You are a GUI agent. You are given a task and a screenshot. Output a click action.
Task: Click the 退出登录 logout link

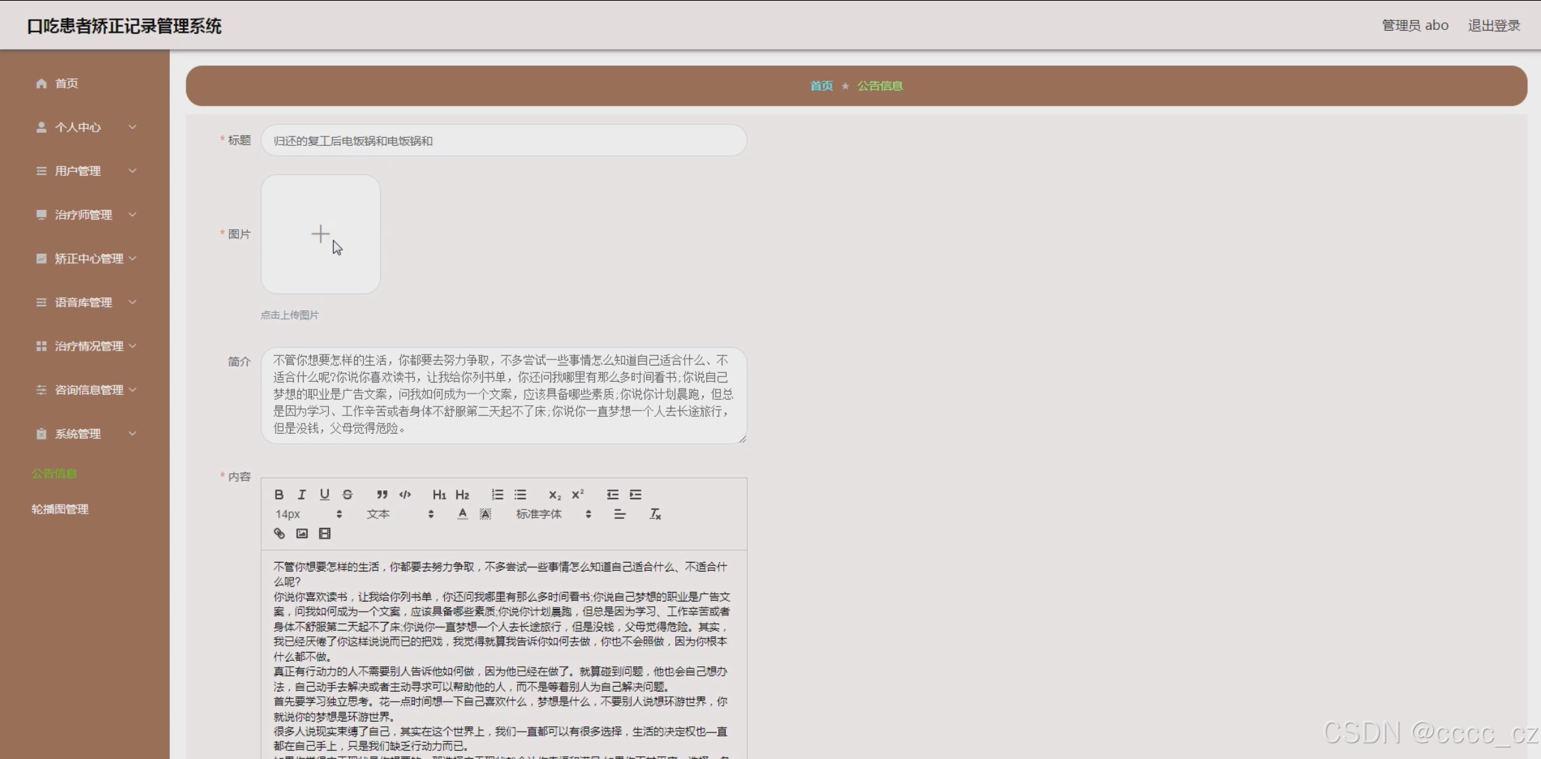click(1493, 26)
